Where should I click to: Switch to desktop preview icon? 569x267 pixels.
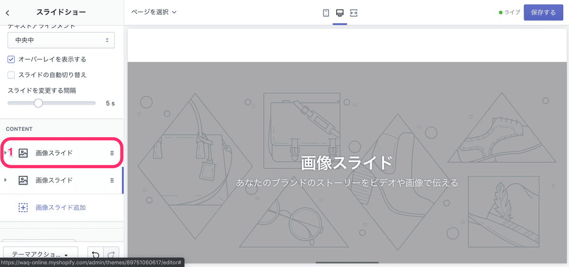coord(340,13)
